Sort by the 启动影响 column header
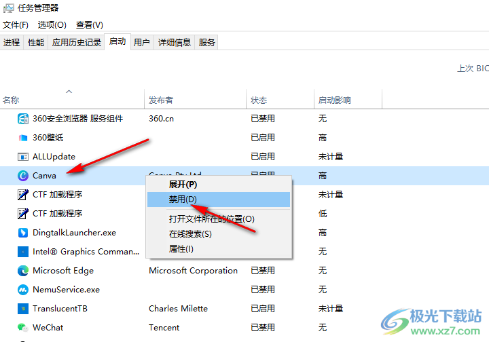Viewport: 489px width, 342px height. (348, 100)
